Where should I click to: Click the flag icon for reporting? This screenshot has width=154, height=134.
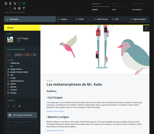coord(10,122)
